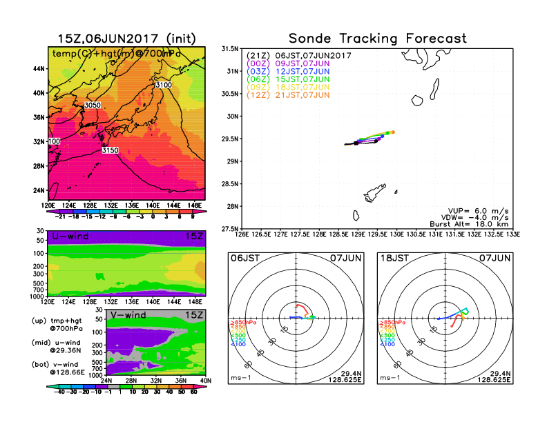Viewport: 547px width, 422px height.
Task: Select the purple "(00Z) 09JST,07JUN" legend entry
Action: pyautogui.click(x=288, y=63)
